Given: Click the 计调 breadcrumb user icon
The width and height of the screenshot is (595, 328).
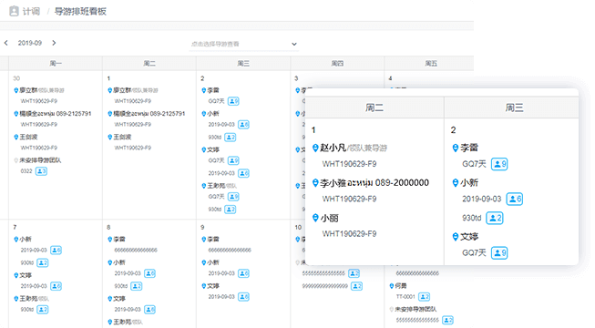Looking at the screenshot, I should click(x=14, y=11).
